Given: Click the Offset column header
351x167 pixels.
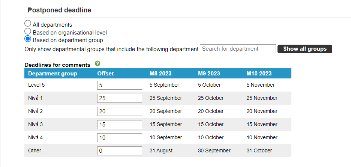Looking at the screenshot, I should [x=105, y=74].
